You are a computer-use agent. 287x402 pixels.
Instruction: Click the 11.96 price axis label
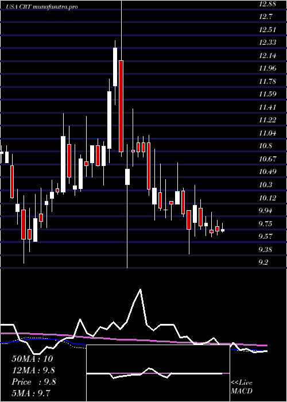coord(267,68)
